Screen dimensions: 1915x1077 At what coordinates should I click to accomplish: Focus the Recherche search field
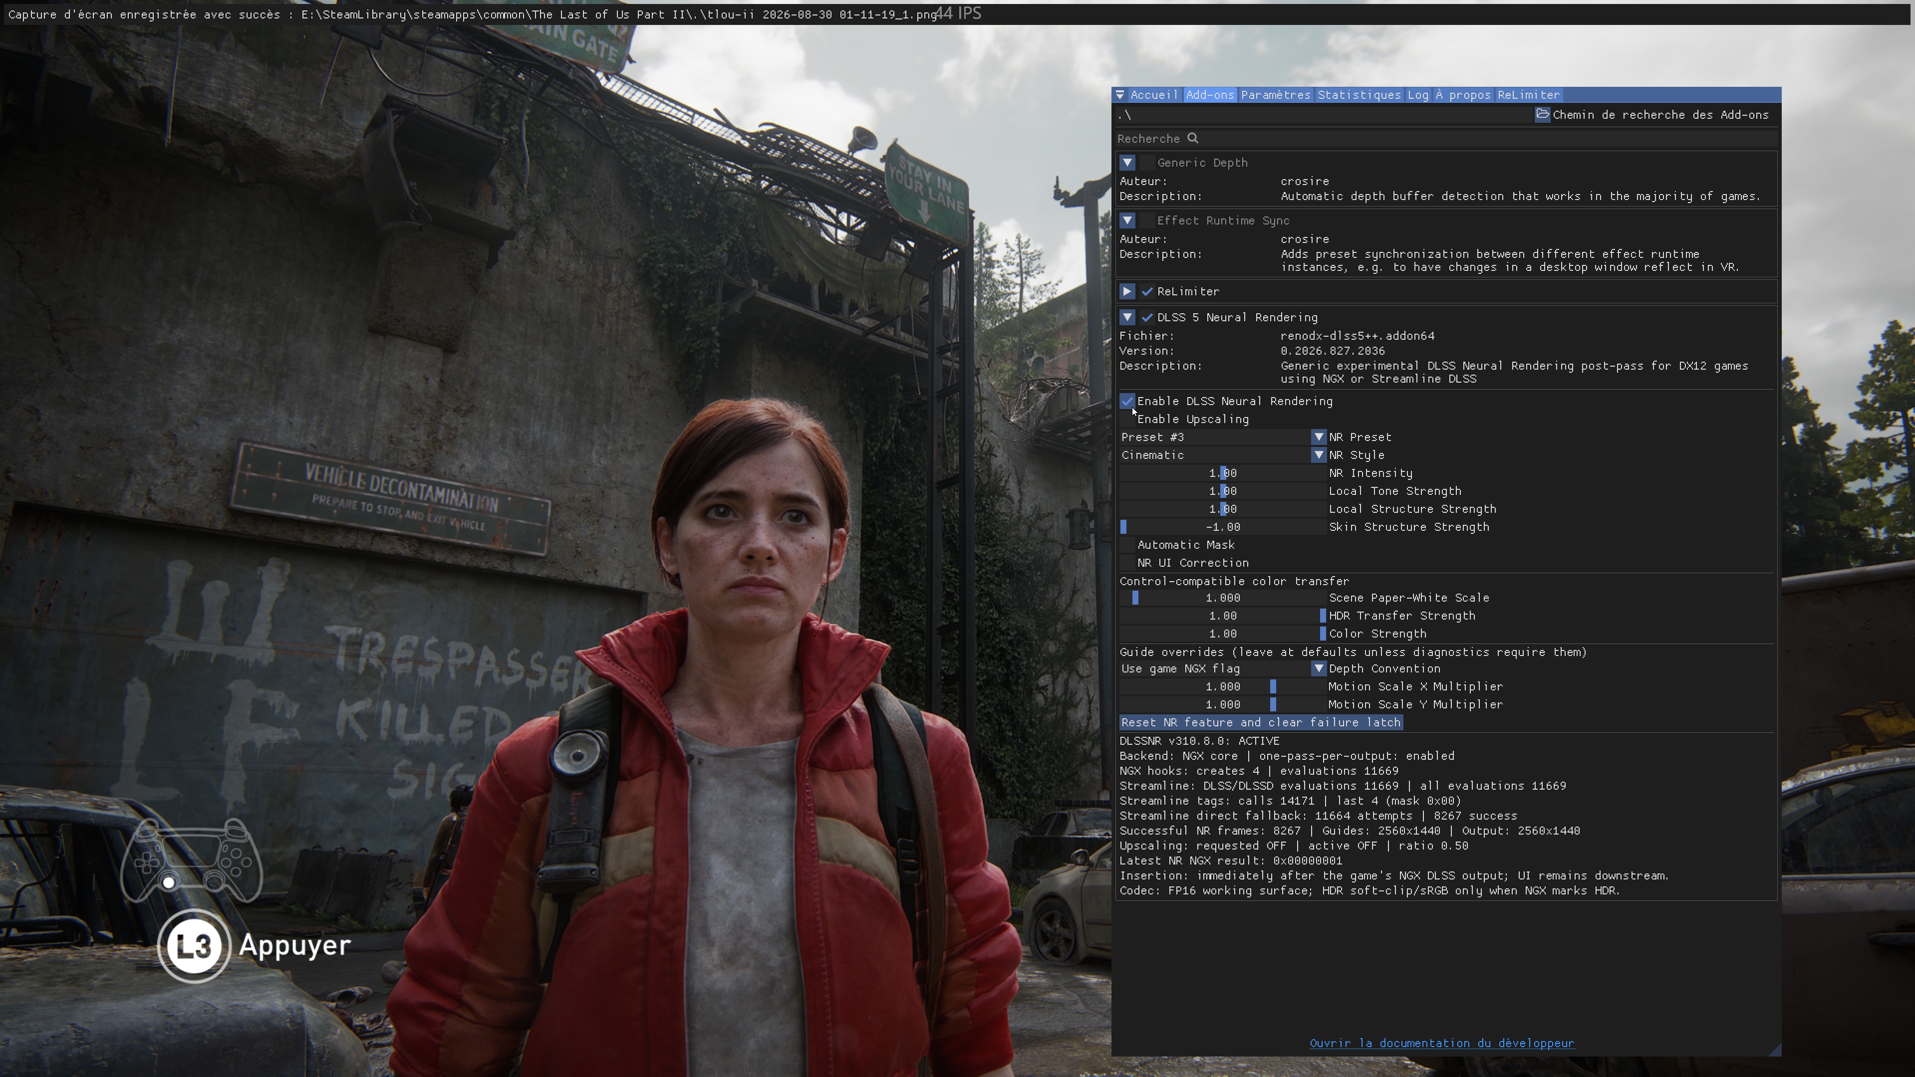(1446, 139)
